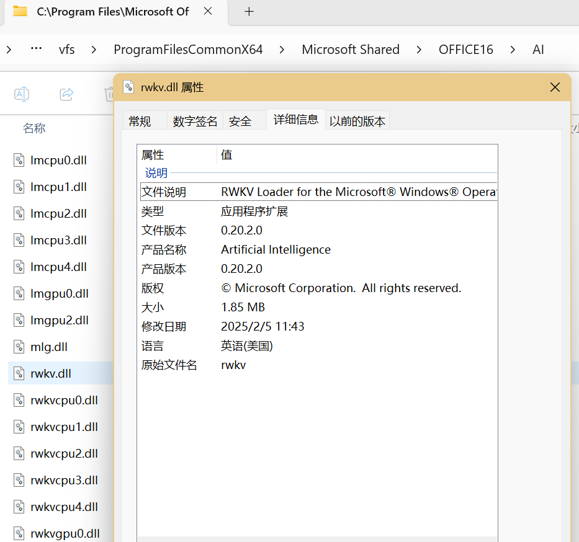579x542 pixels.
Task: Click the dll icon next to rwkvcpu1.dll
Action: [x=19, y=427]
